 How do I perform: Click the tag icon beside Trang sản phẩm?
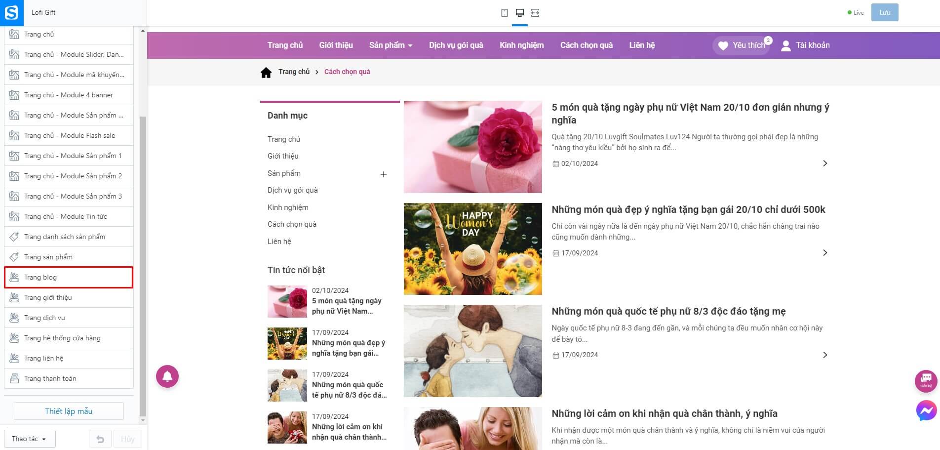click(x=14, y=257)
